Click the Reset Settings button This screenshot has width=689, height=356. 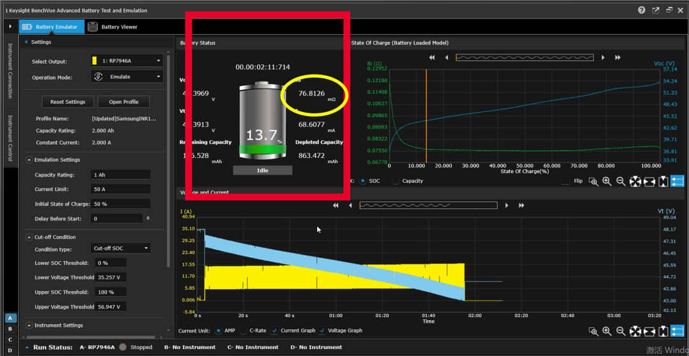point(68,102)
